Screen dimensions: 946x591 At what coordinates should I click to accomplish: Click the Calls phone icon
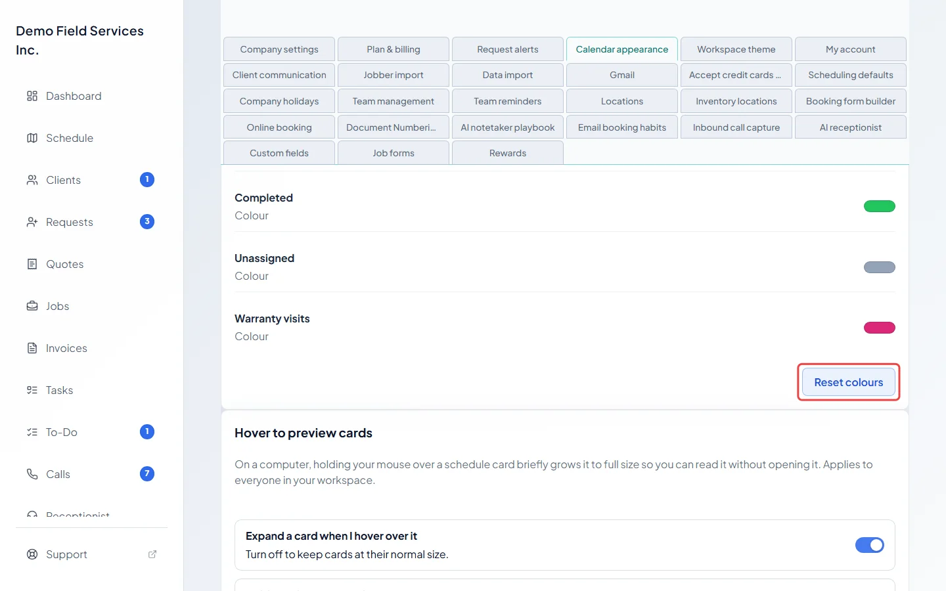(x=32, y=474)
